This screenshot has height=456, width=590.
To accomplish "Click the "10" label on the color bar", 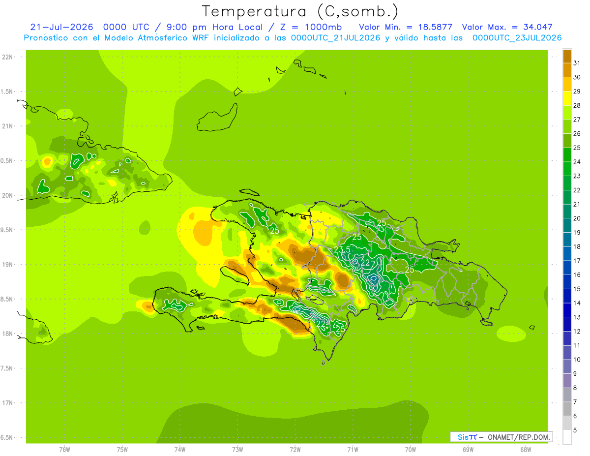I will pos(577,360).
